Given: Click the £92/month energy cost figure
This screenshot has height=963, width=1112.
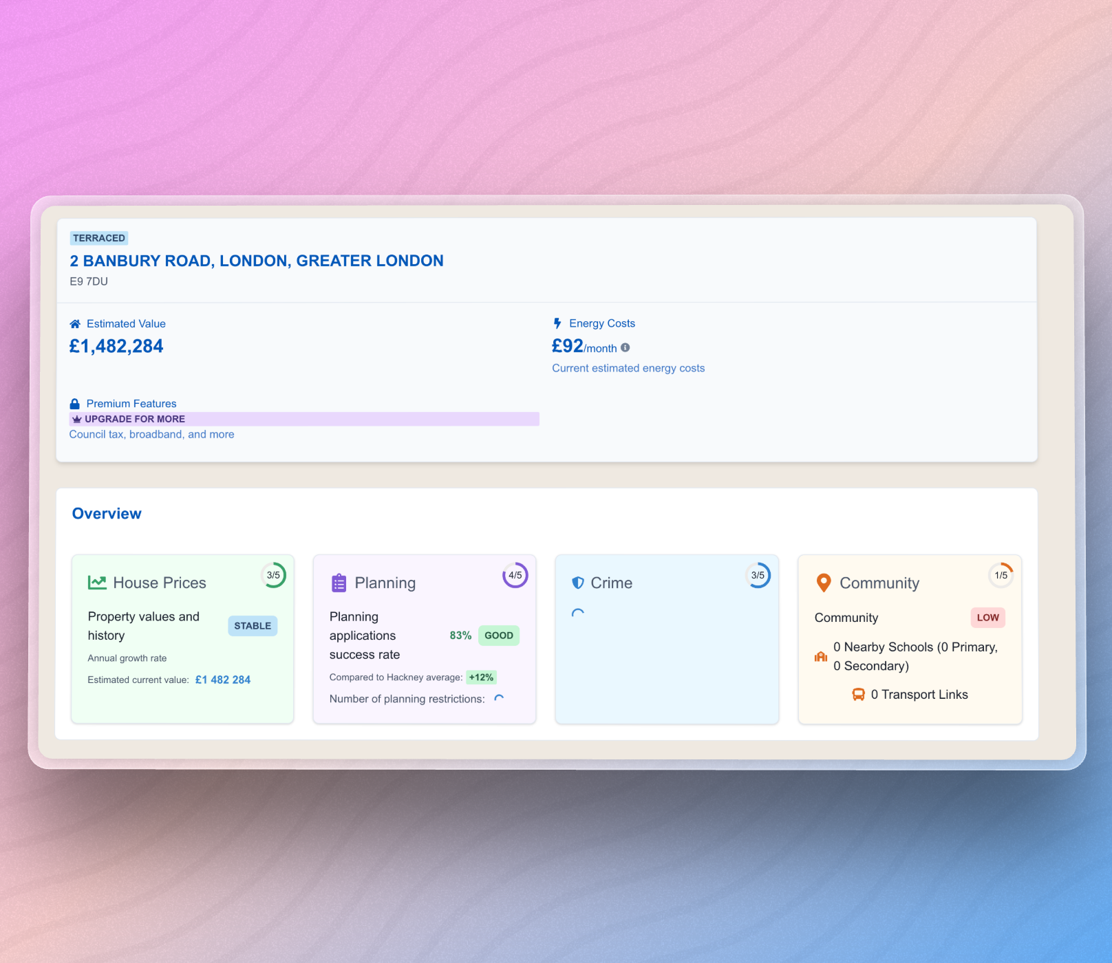Looking at the screenshot, I should pos(584,346).
